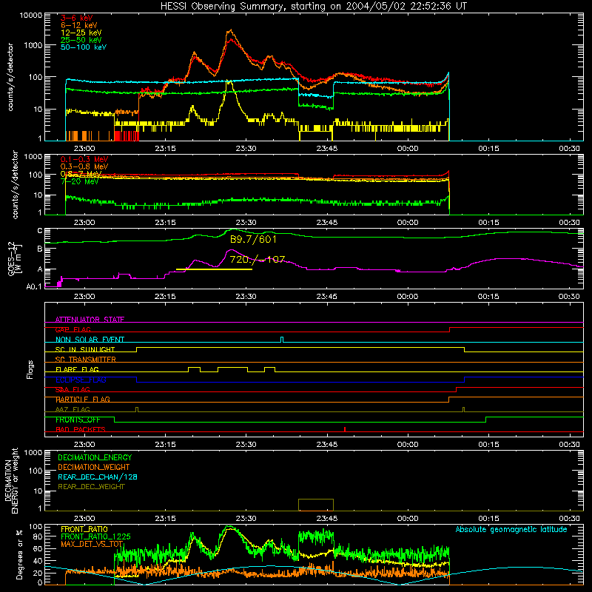Click the HESSI Observing Summary title text
Image resolution: width=592 pixels, height=592 pixels.
pyautogui.click(x=314, y=7)
